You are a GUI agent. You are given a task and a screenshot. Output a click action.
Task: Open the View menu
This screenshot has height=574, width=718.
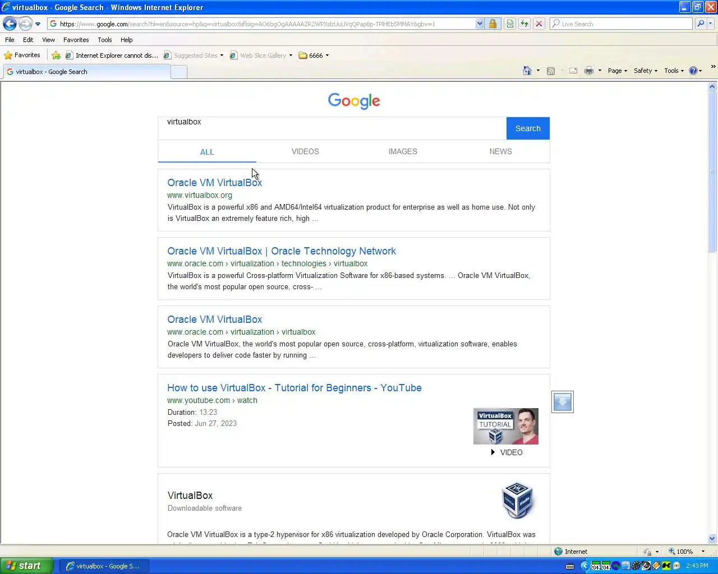tap(48, 40)
